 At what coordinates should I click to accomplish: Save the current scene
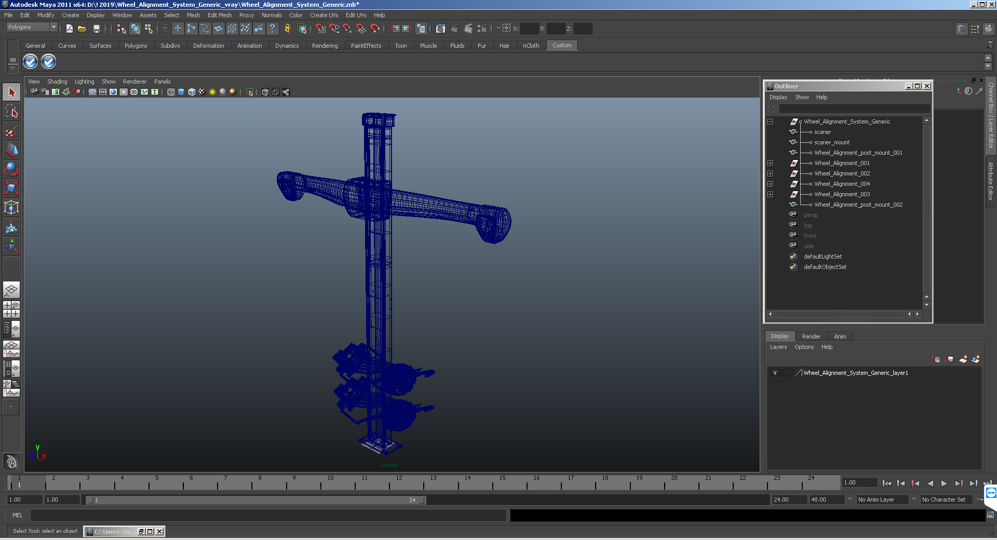(x=96, y=29)
